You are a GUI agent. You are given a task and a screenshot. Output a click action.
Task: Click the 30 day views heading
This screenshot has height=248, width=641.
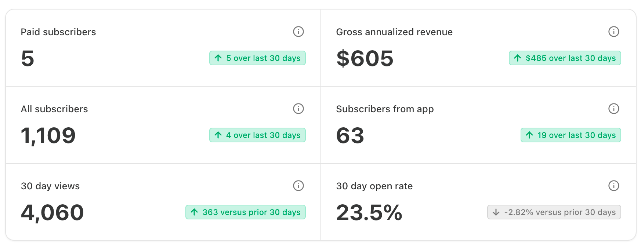tap(50, 186)
